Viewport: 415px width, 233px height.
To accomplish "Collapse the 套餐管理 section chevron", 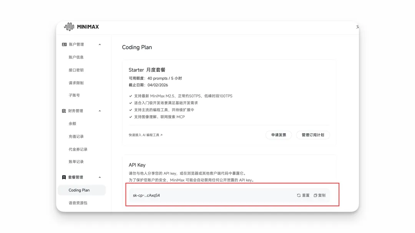I will point(100,177).
